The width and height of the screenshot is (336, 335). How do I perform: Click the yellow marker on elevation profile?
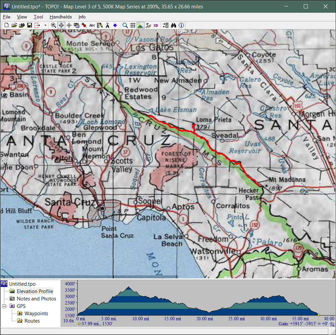coord(319,315)
